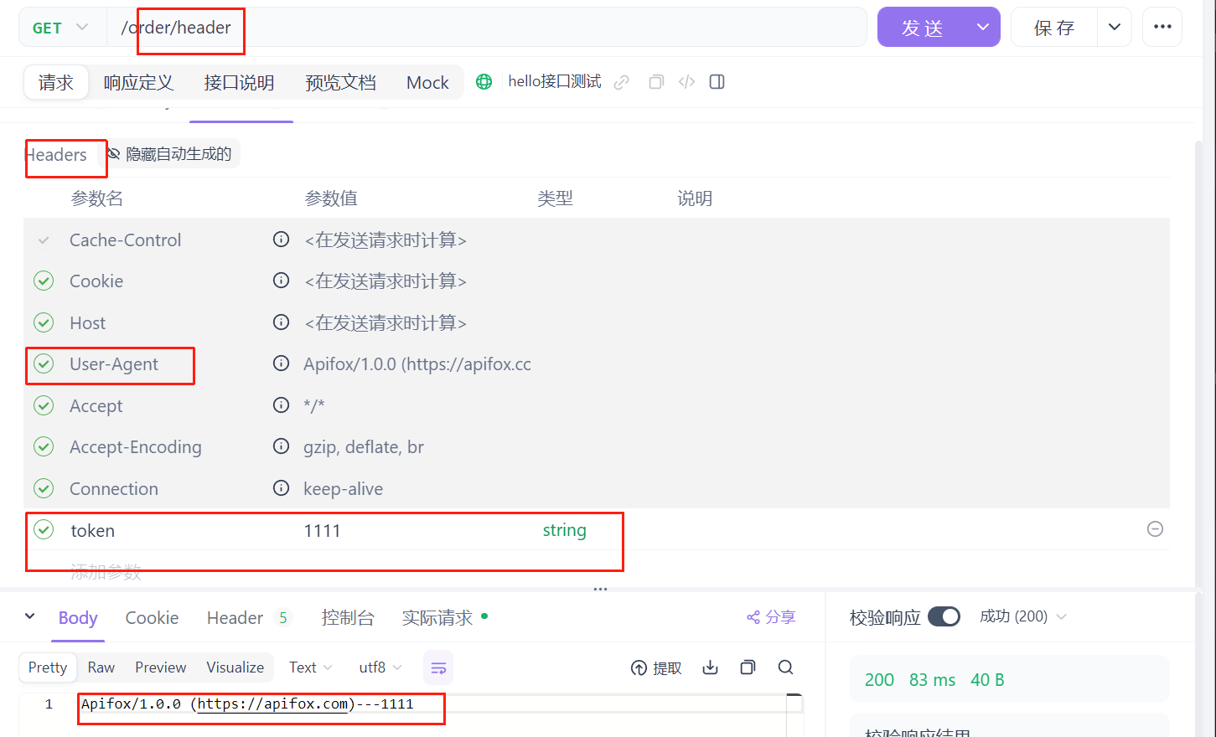Select the Pretty view mode
Screen dimensions: 1216x737
[48, 667]
